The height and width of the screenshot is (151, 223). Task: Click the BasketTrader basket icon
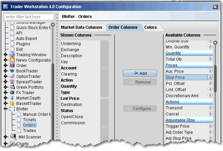click(12, 103)
